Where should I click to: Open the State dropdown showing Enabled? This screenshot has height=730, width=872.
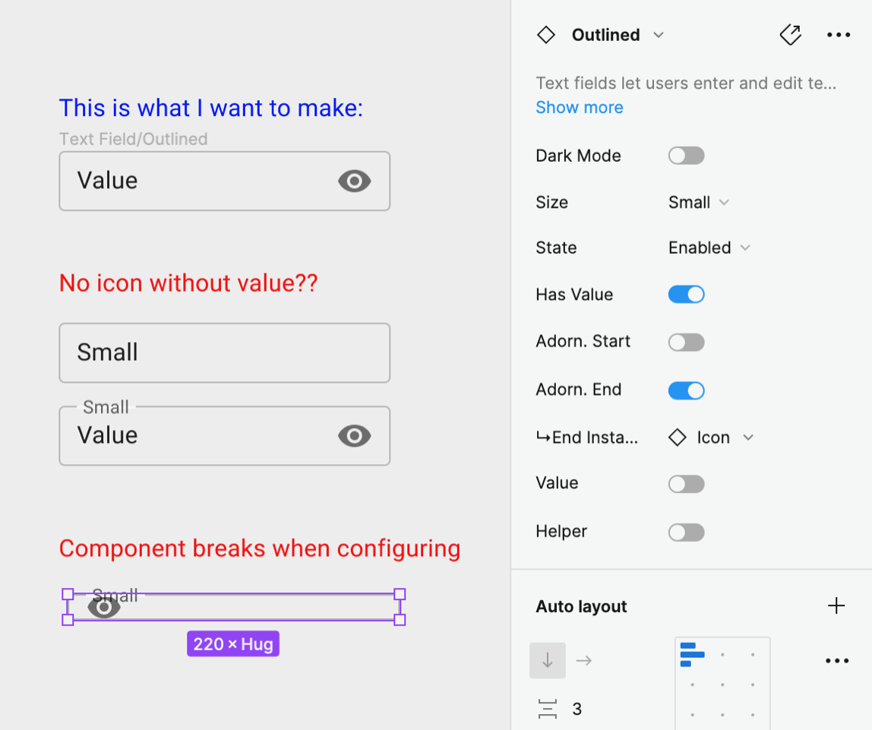click(708, 247)
